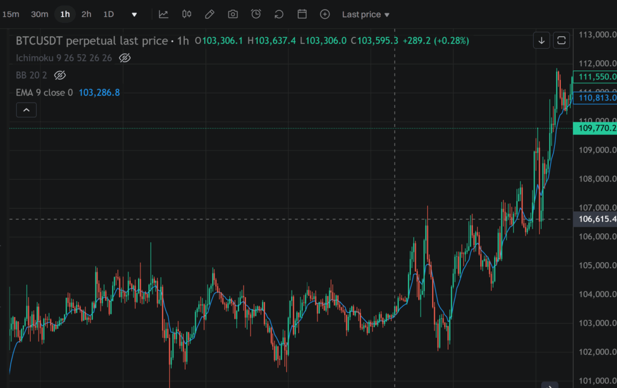This screenshot has width=617, height=388.
Task: Open the Last price dropdown
Action: (x=366, y=14)
